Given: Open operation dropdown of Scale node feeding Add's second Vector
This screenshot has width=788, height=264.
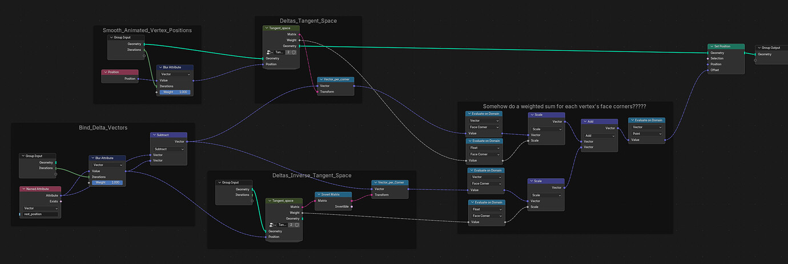Looking at the screenshot, I should click(x=547, y=195).
